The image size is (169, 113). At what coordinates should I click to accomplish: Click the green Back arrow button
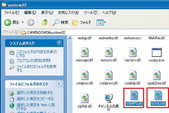coord(8,22)
